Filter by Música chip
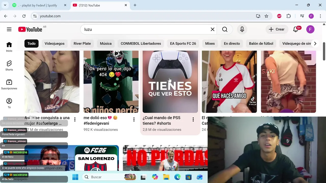 (x=106, y=43)
